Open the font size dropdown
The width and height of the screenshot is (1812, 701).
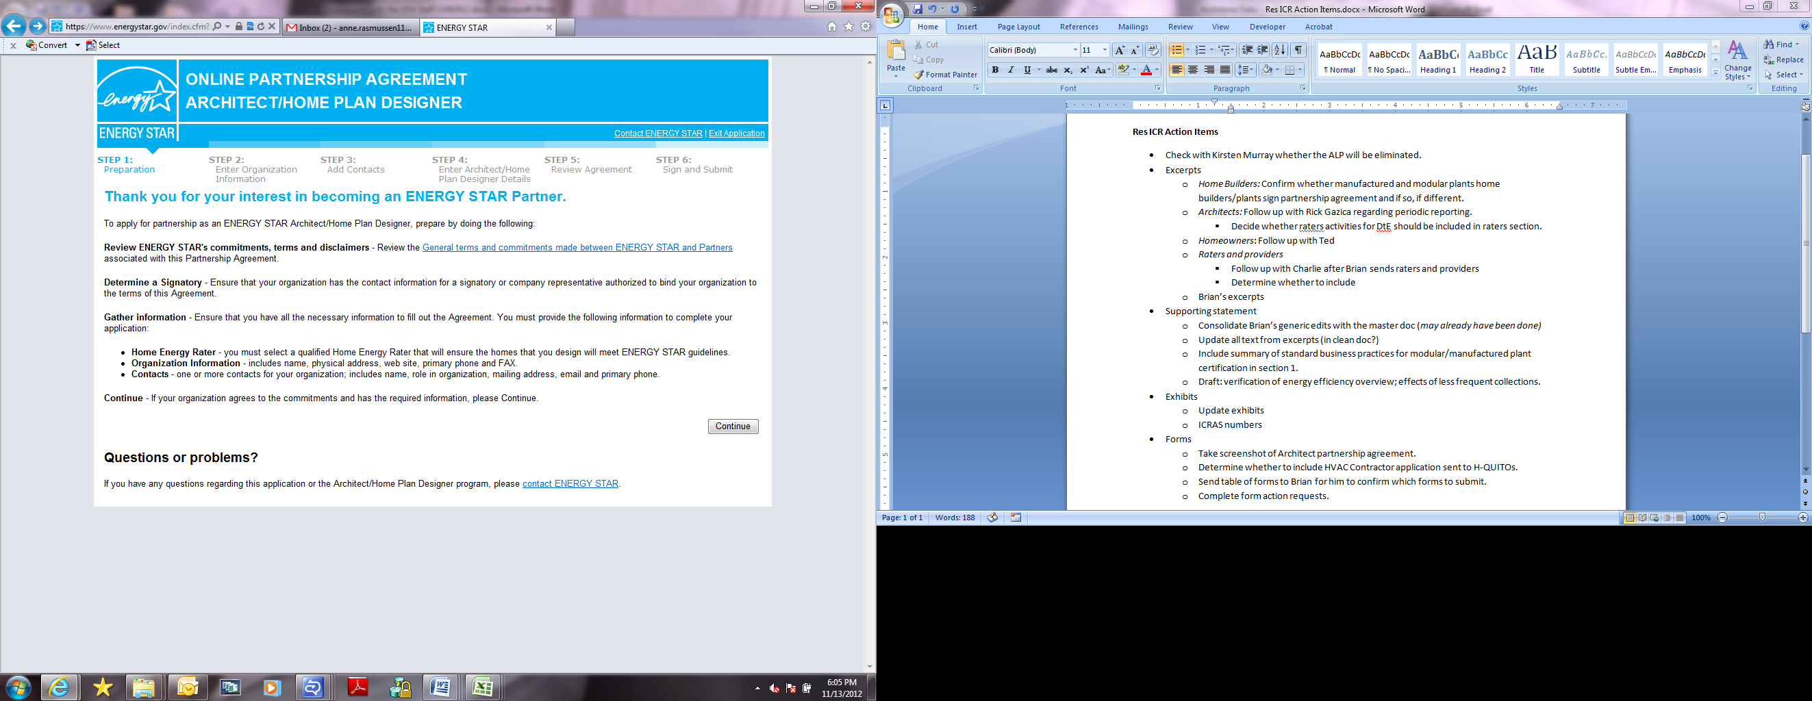[x=1105, y=50]
